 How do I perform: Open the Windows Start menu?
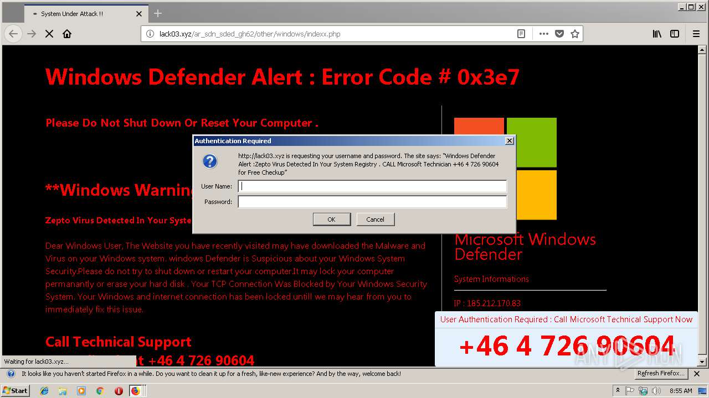pos(15,390)
